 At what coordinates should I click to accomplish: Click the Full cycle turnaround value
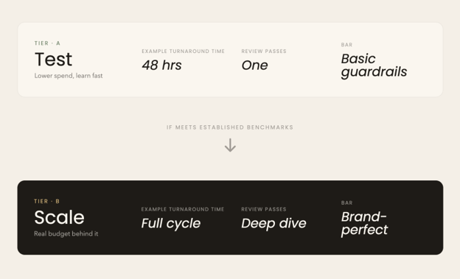[171, 223]
